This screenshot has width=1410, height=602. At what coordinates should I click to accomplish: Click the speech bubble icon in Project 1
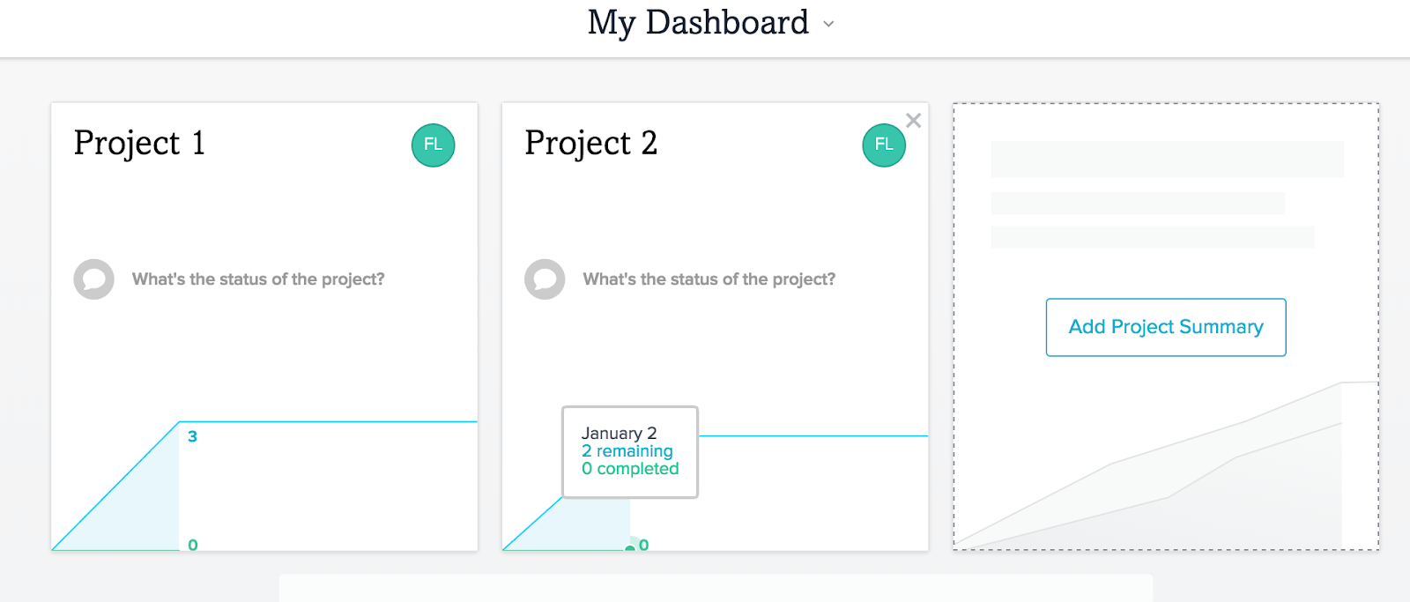(93, 279)
